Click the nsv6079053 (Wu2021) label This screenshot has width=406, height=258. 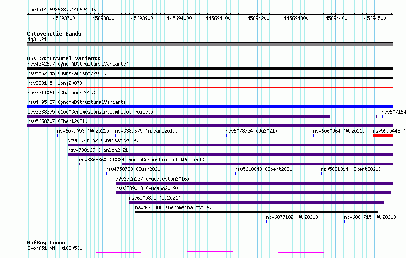click(x=83, y=131)
